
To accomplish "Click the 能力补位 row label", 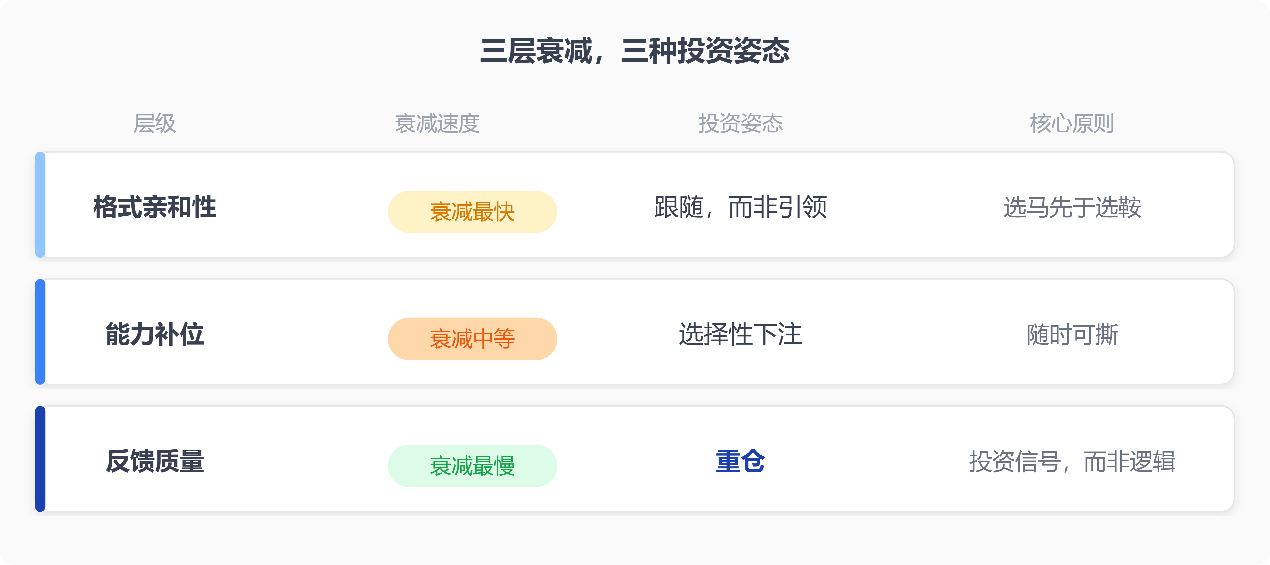I will pos(154,334).
